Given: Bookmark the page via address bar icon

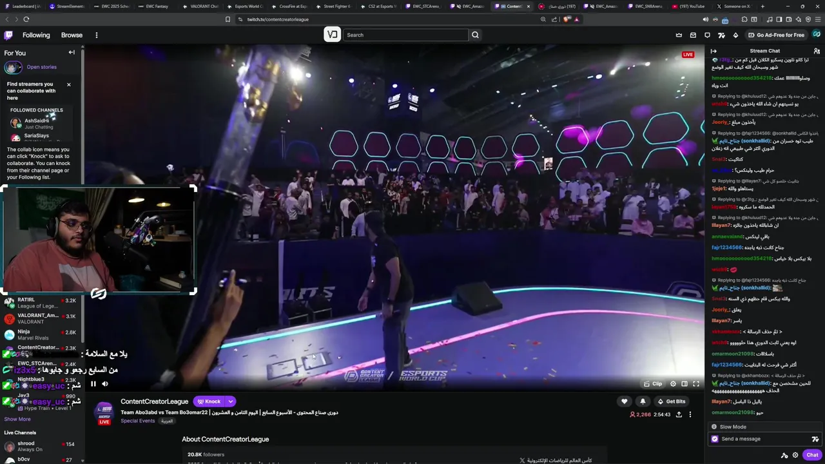Looking at the screenshot, I should coord(228,19).
